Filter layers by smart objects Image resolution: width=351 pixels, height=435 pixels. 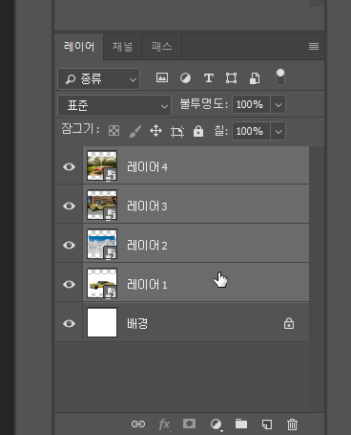pyautogui.click(x=255, y=77)
